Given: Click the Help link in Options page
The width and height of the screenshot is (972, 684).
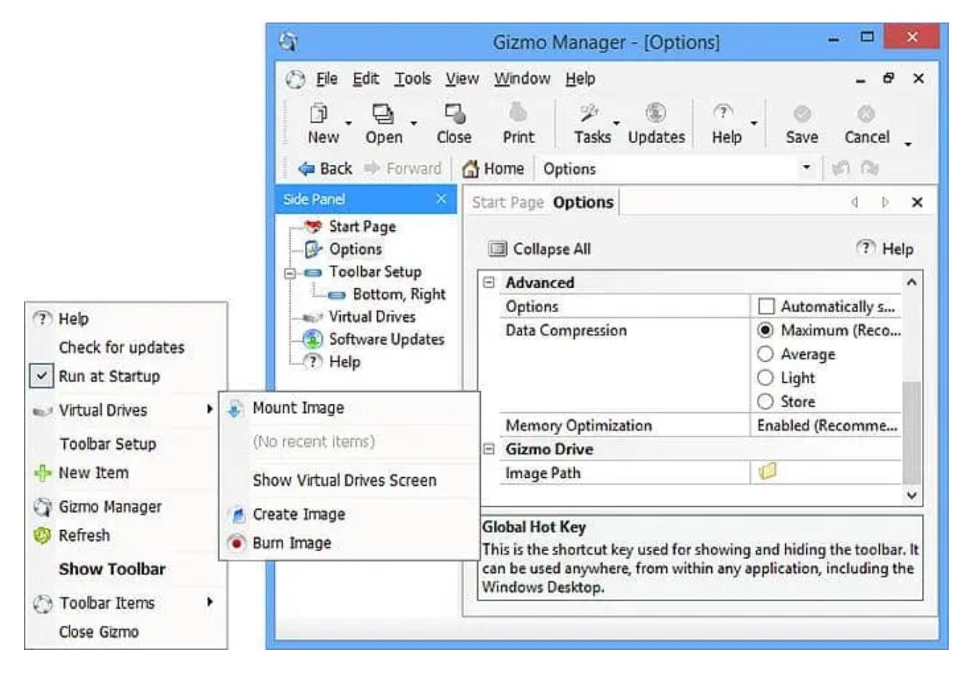Looking at the screenshot, I should pos(886,249).
